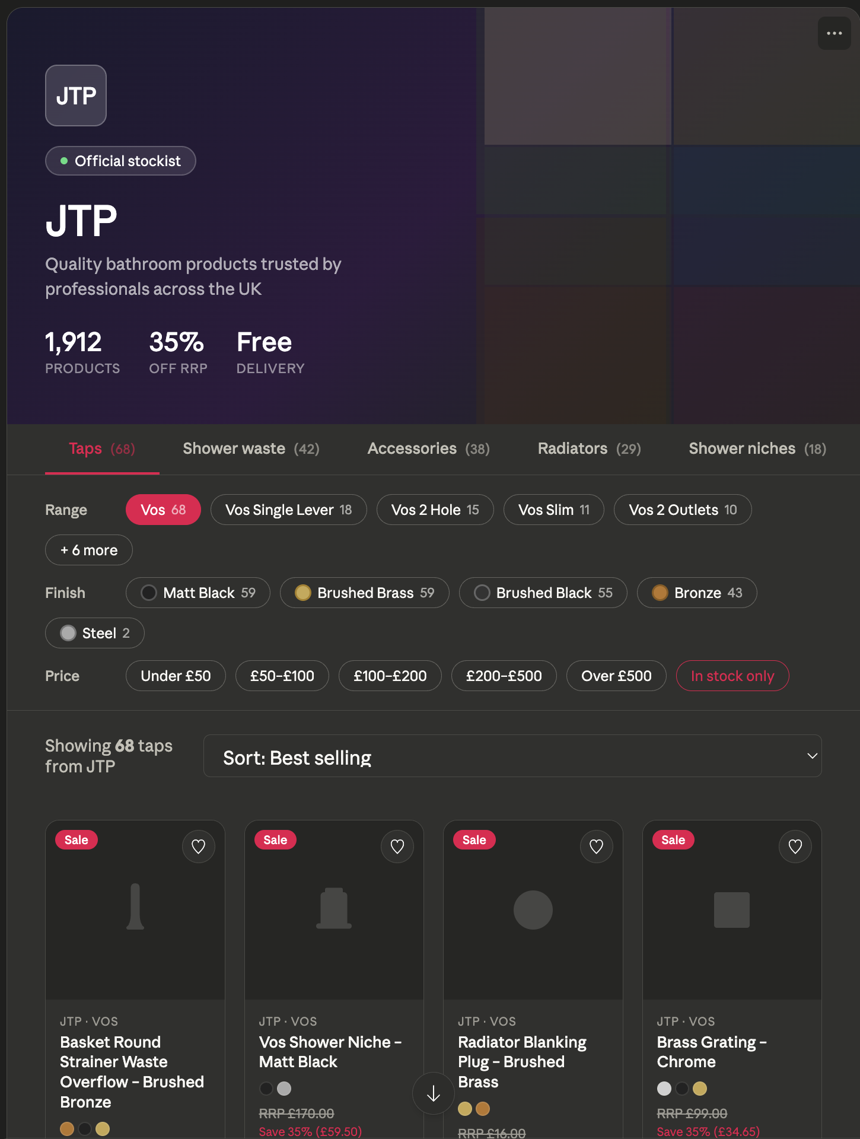Click the RRP £170.00 price text

[297, 1113]
